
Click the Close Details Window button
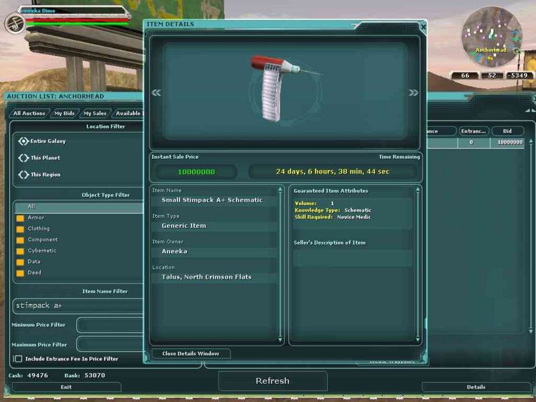click(190, 354)
